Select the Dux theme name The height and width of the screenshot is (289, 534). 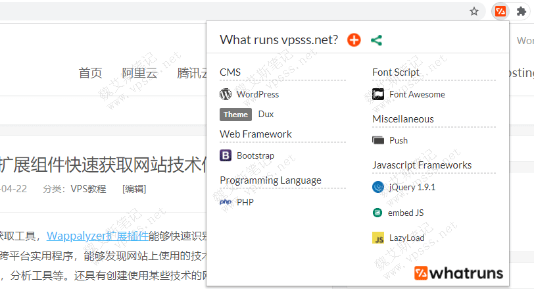(266, 114)
